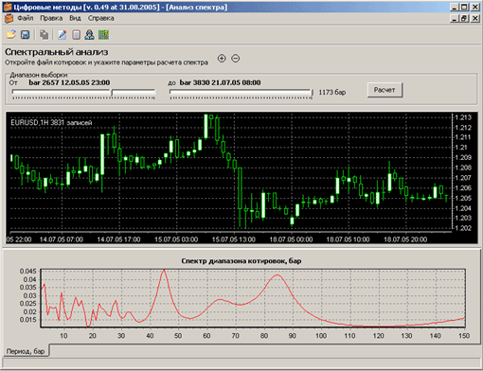Zoom out with the minus circle icon

pyautogui.click(x=236, y=58)
